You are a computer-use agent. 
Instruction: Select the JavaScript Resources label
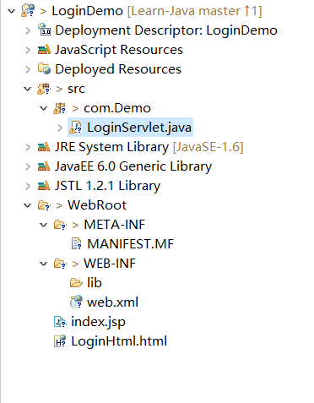point(119,50)
